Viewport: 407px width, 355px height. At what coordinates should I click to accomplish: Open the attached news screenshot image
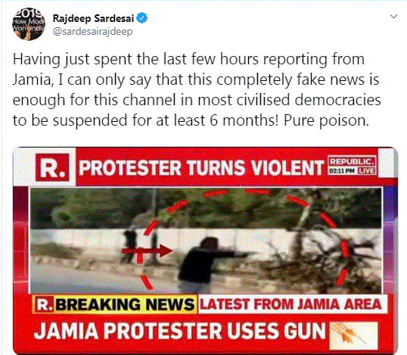point(205,251)
